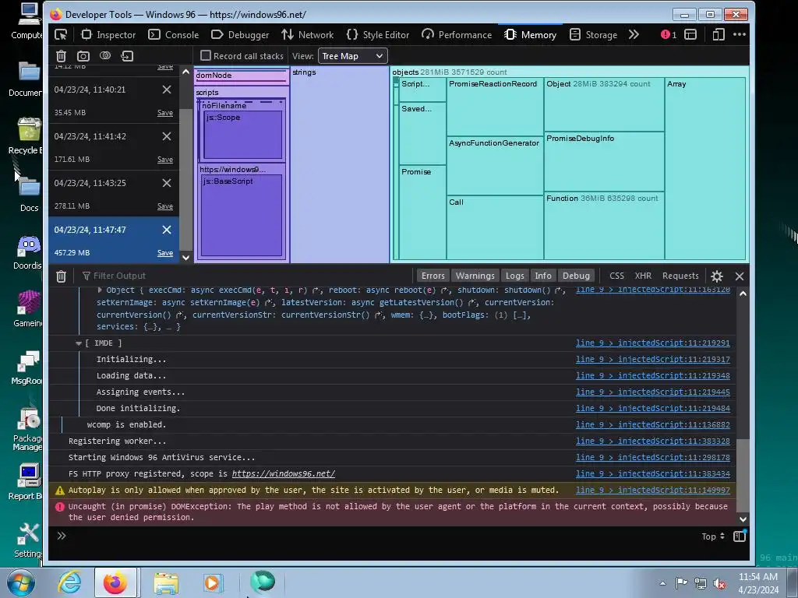Open File Explorer from taskbar
Image resolution: width=798 pixels, height=598 pixels.
[x=166, y=583]
